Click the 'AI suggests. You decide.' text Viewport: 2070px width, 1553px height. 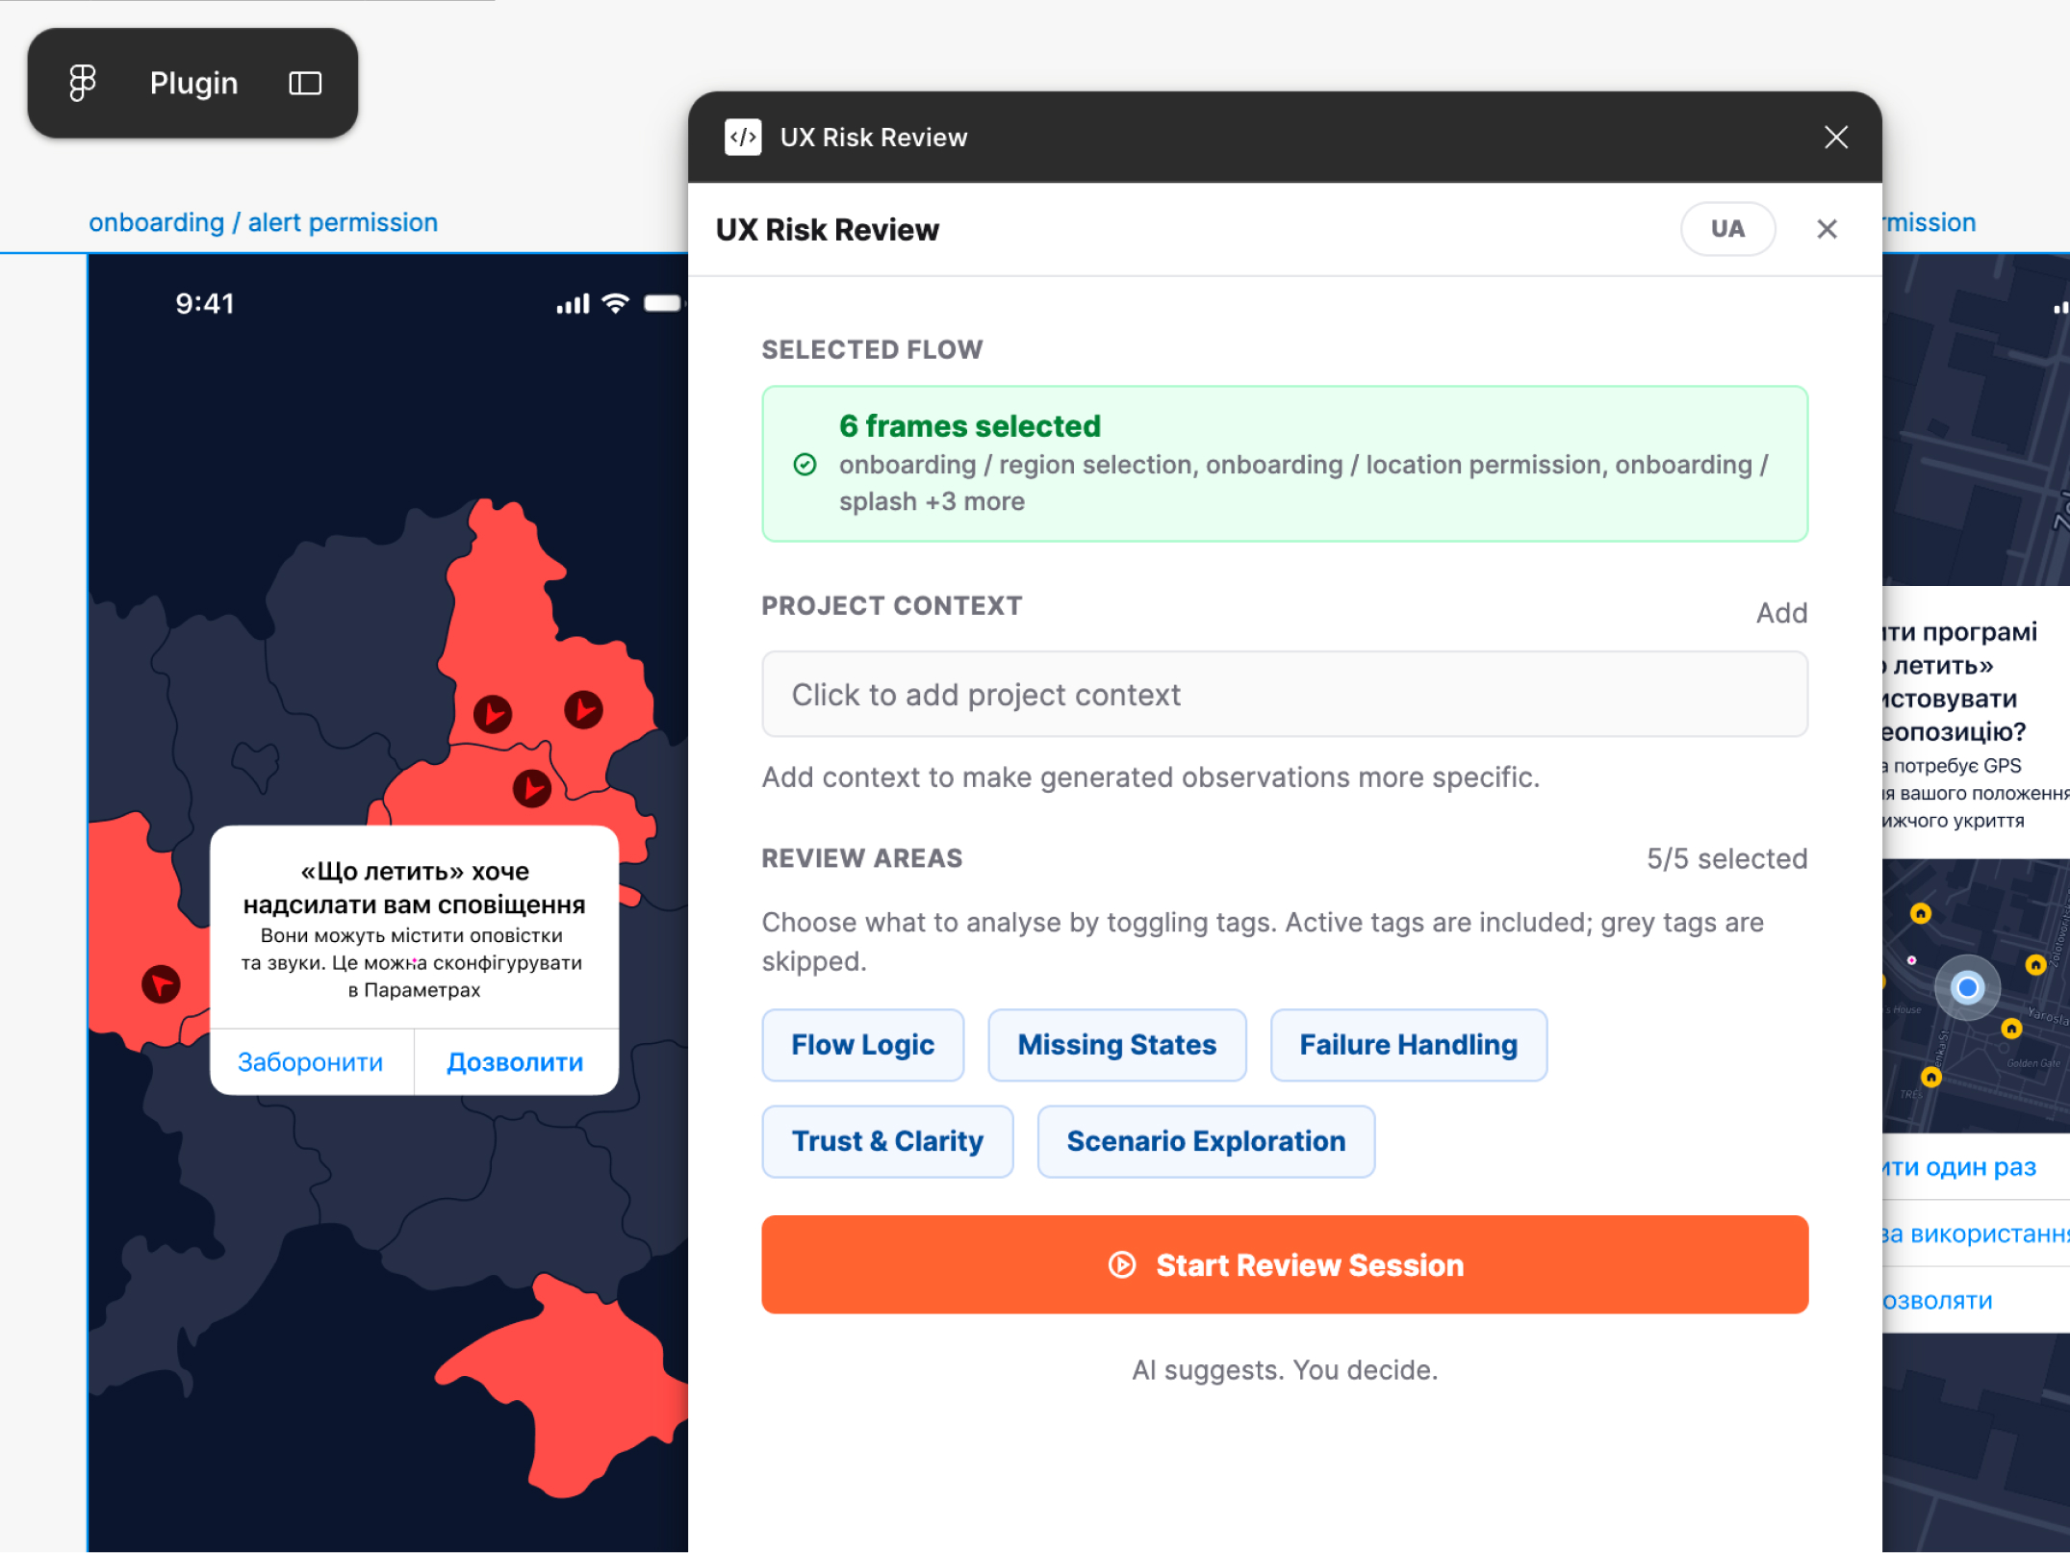[1285, 1369]
